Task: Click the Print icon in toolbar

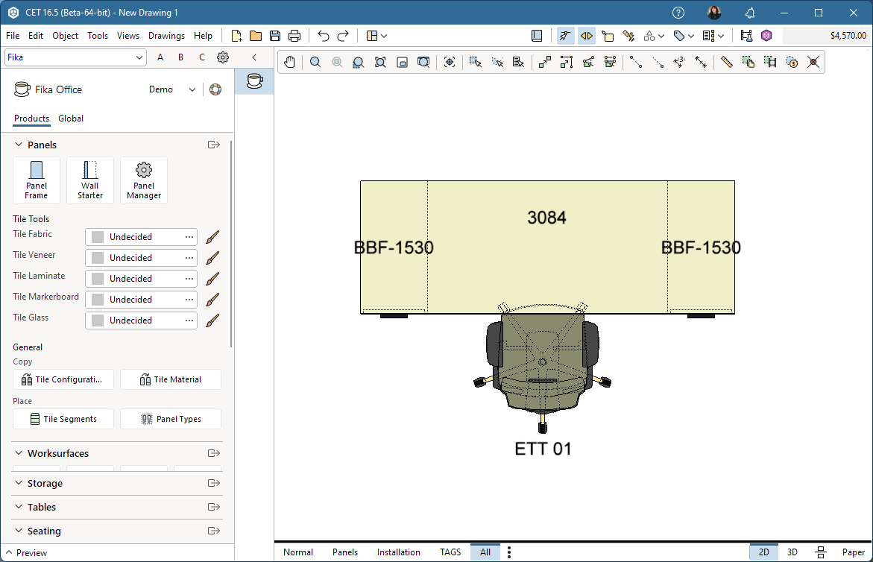Action: pyautogui.click(x=294, y=36)
